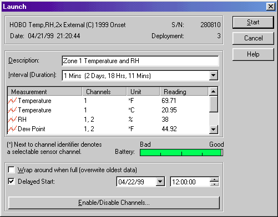Click the Channels column header
The width and height of the screenshot is (278, 217).
(104, 92)
